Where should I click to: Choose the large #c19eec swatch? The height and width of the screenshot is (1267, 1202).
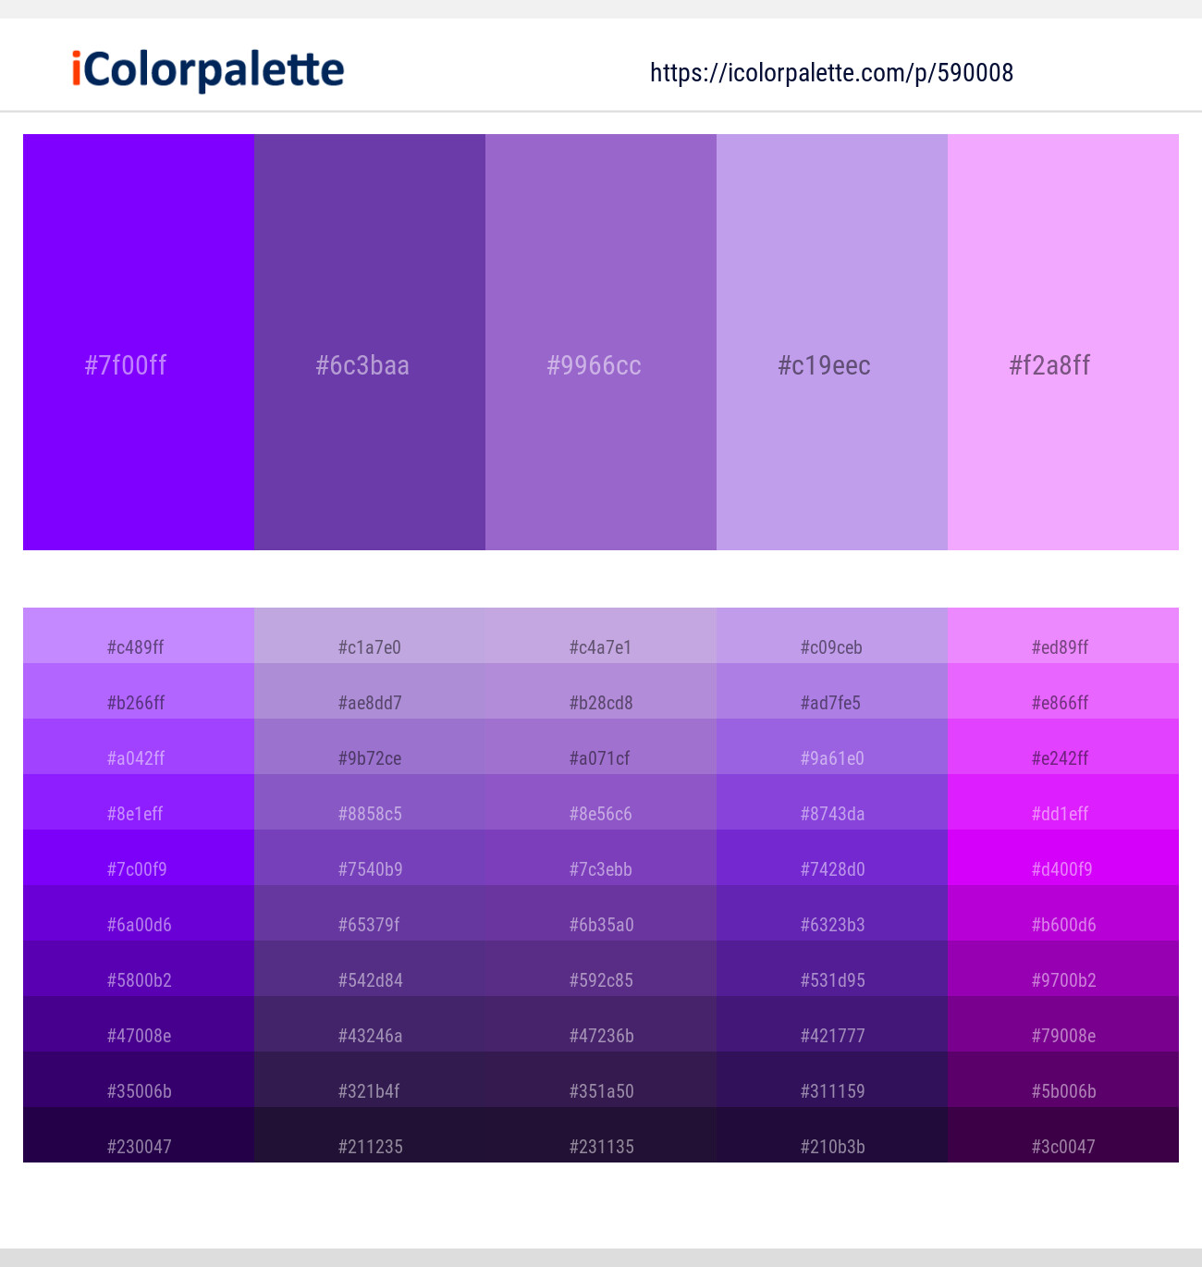coord(832,342)
